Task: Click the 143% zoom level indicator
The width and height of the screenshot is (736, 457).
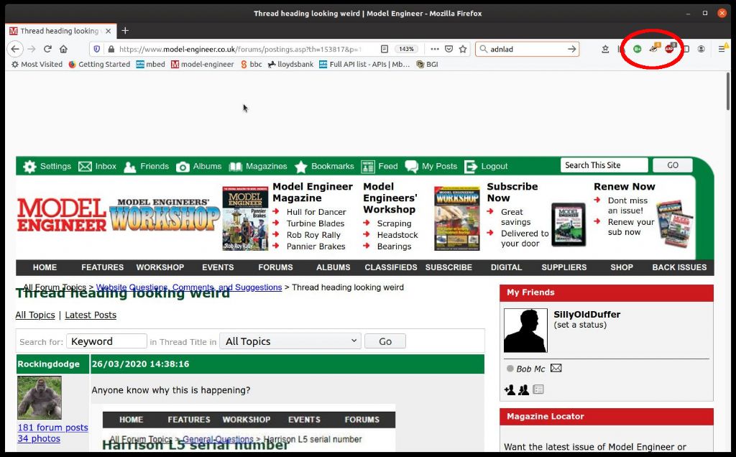Action: coord(407,49)
